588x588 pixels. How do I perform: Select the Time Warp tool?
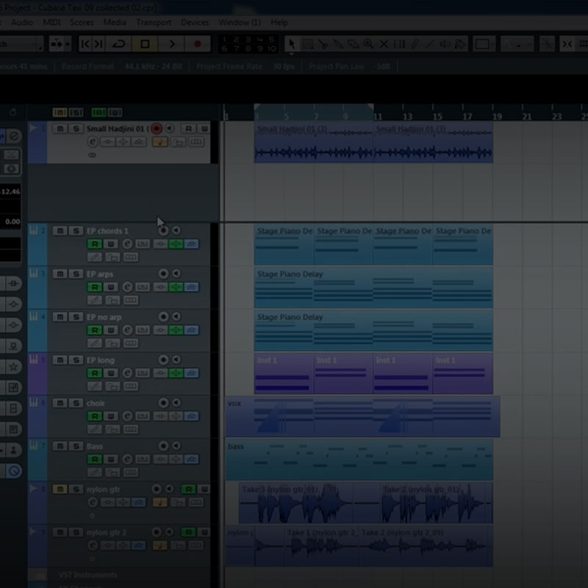399,44
